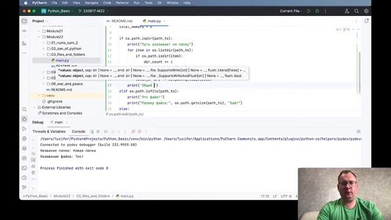Image resolution: width=391 pixels, height=220 pixels.
Task: Open the 230917-M22 branch dropdown
Action: pyautogui.click(x=93, y=11)
